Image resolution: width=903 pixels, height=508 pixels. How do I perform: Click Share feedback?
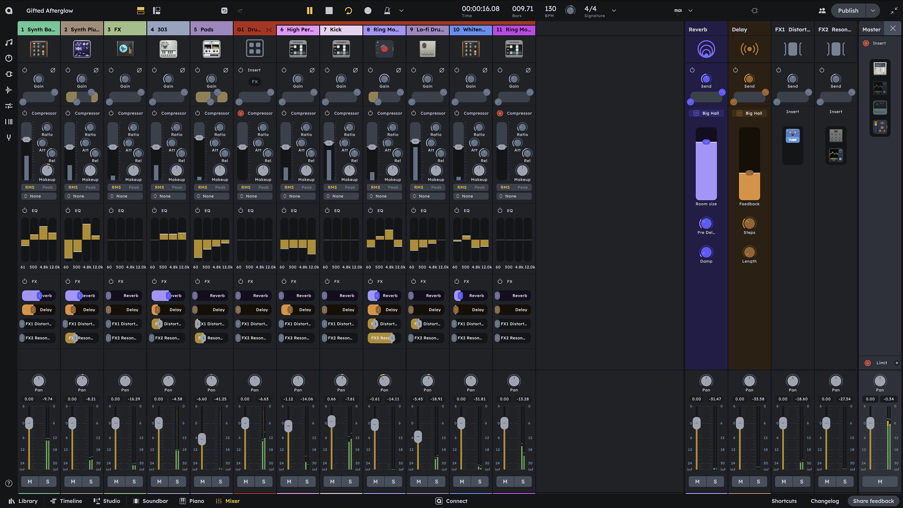tap(873, 501)
